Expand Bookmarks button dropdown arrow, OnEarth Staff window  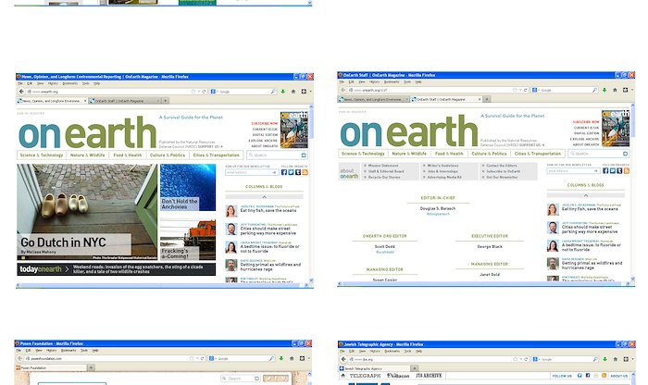pos(631,90)
